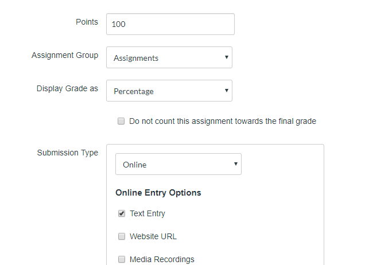Uncheck the Text Entry checkbox

[x=122, y=213]
